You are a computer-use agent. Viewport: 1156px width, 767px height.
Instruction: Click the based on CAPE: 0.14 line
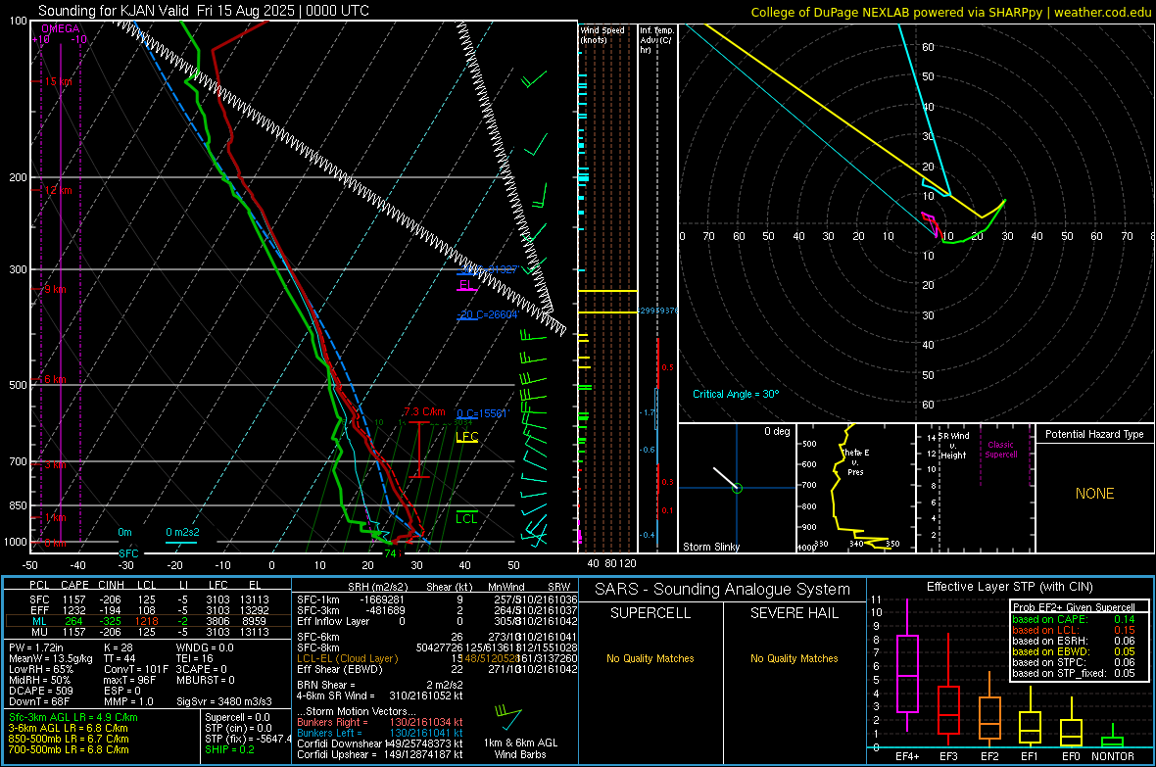tap(1074, 619)
